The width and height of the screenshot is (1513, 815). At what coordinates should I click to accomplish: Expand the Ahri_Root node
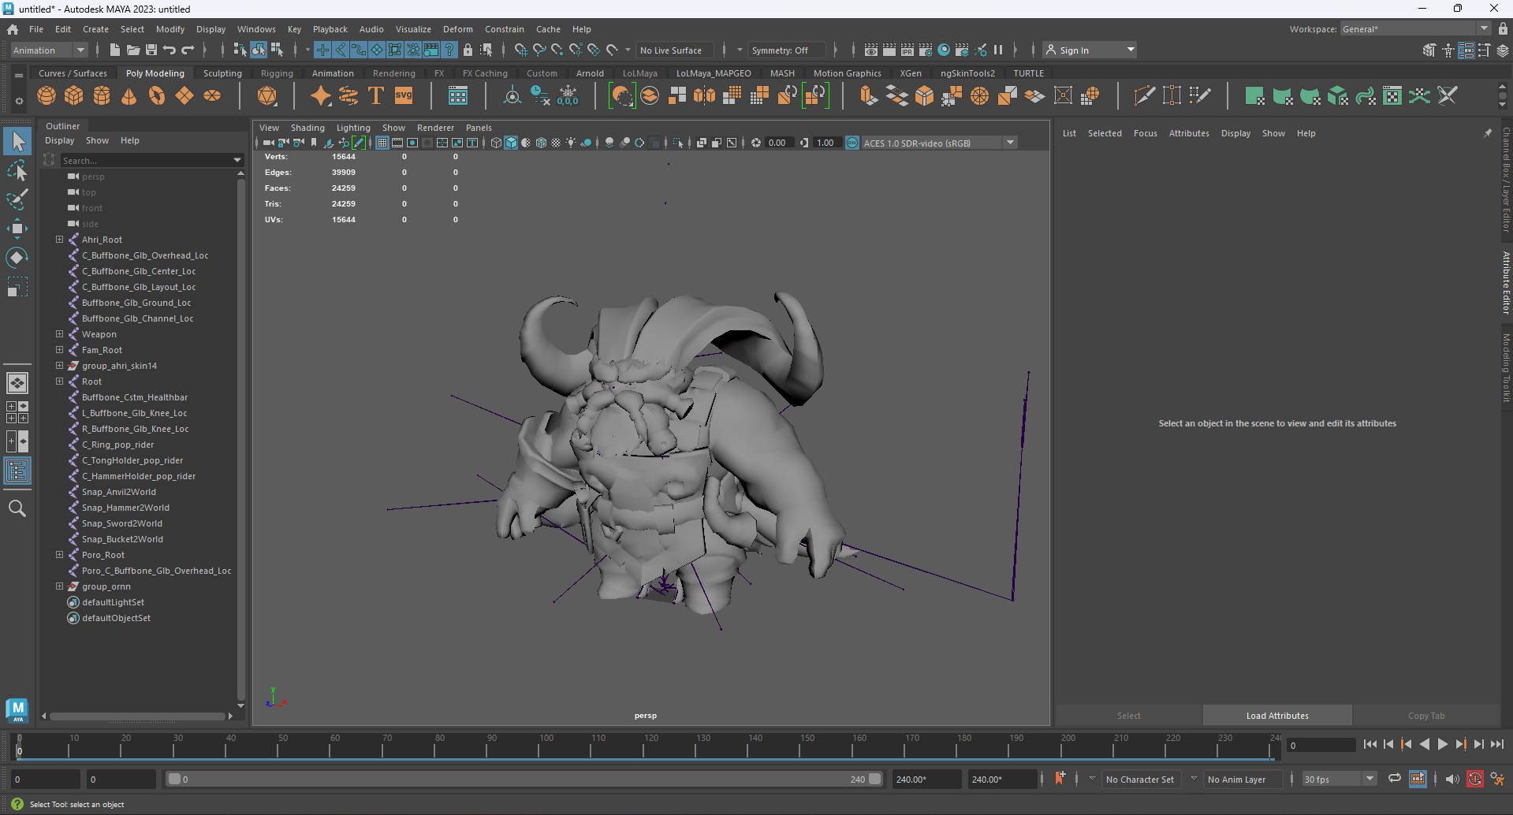[x=59, y=240]
